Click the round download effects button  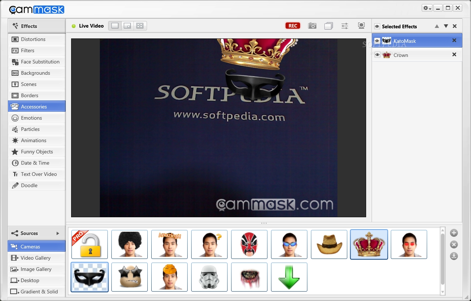(454, 256)
